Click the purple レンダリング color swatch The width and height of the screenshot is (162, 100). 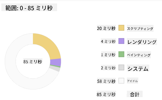tap(121, 41)
